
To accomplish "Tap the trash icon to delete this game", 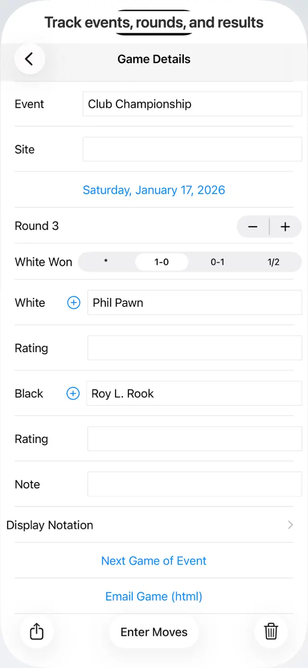I will tap(271, 631).
